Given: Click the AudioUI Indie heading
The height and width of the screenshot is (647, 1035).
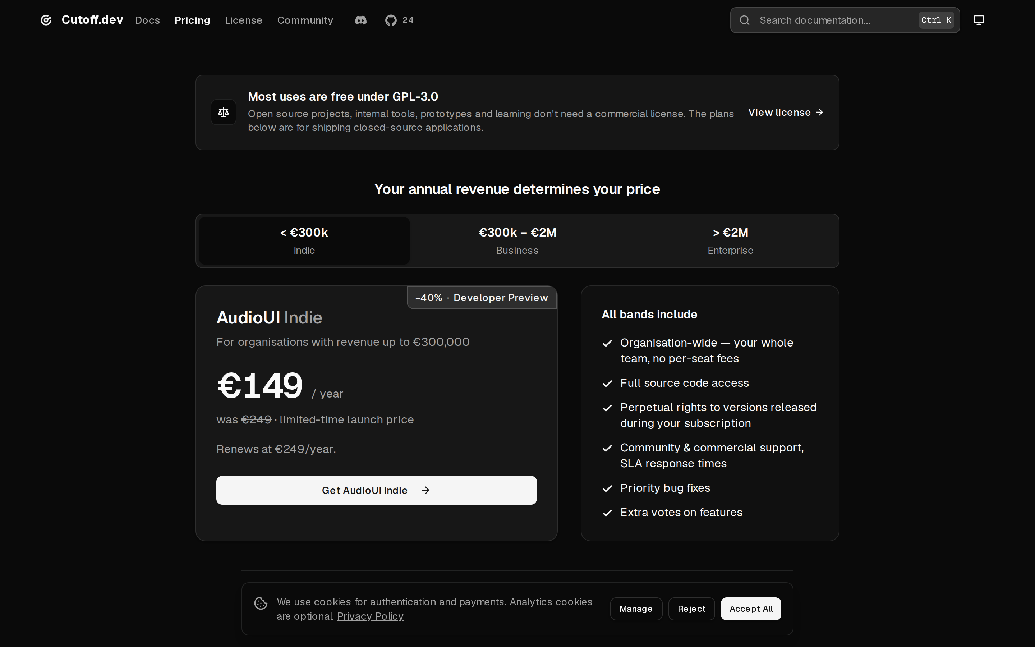Looking at the screenshot, I should (270, 317).
